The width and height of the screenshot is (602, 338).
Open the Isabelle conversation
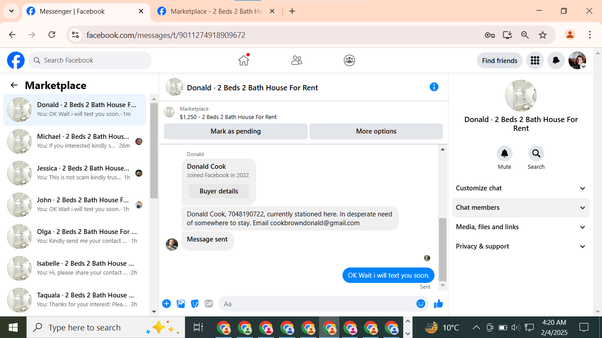pos(75,268)
